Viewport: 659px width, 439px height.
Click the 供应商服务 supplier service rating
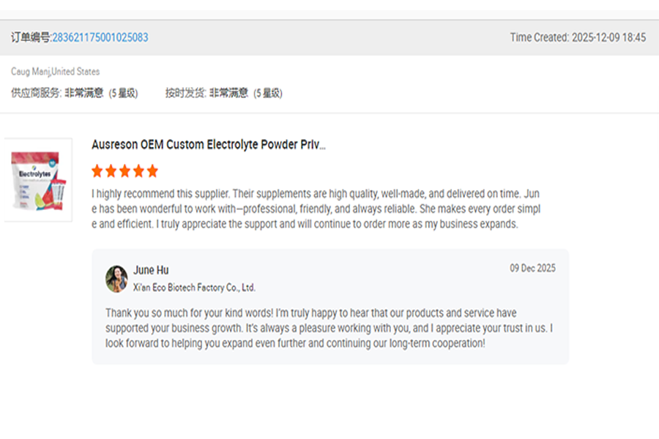74,93
